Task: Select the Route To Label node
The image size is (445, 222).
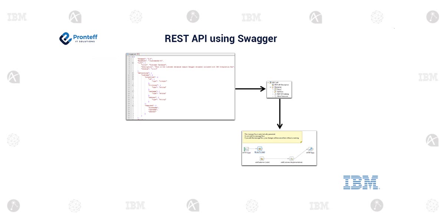Action: tap(260, 149)
